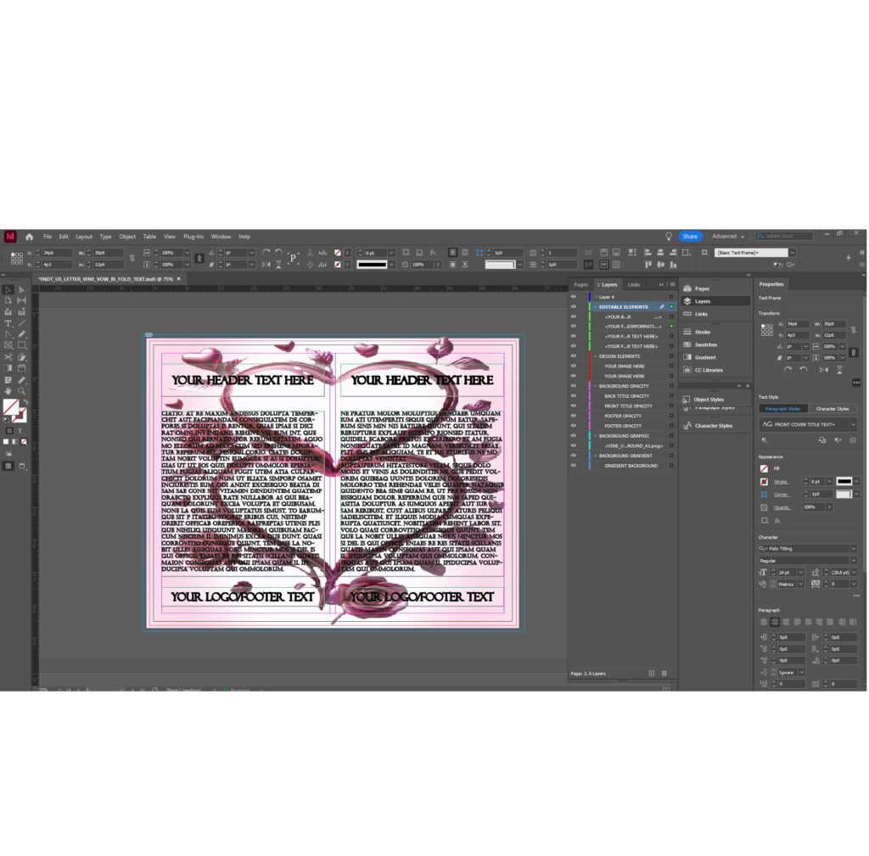Click the Create New Layer icon
Viewport: 869px width, 856px height.
652,673
